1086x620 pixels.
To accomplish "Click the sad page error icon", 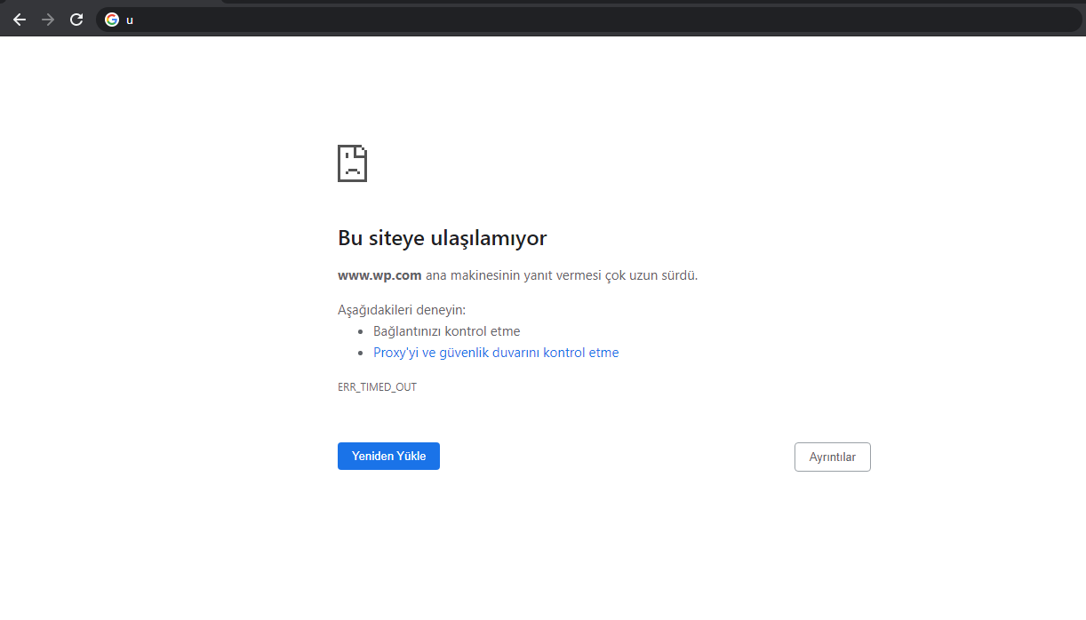I will (x=352, y=163).
